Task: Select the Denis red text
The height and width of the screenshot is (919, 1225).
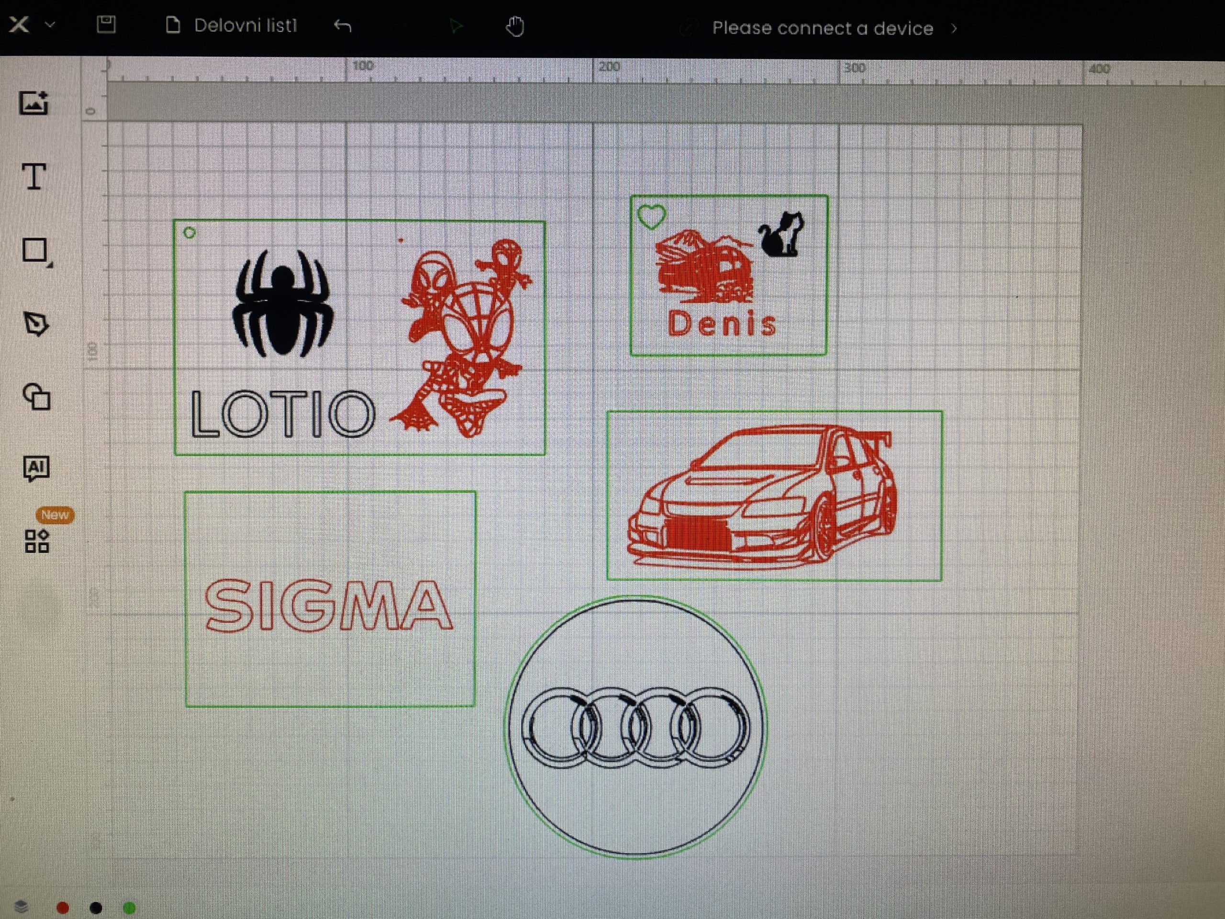Action: coord(722,324)
